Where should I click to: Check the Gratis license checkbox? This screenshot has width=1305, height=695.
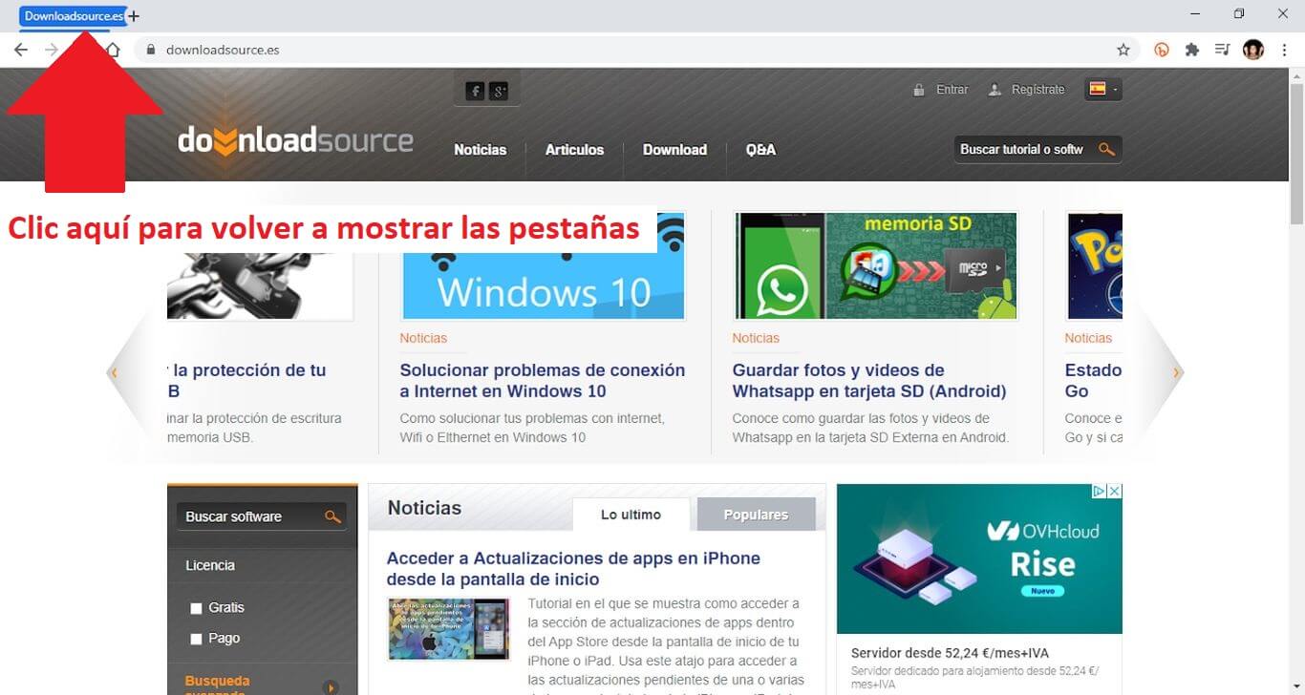[x=197, y=608]
